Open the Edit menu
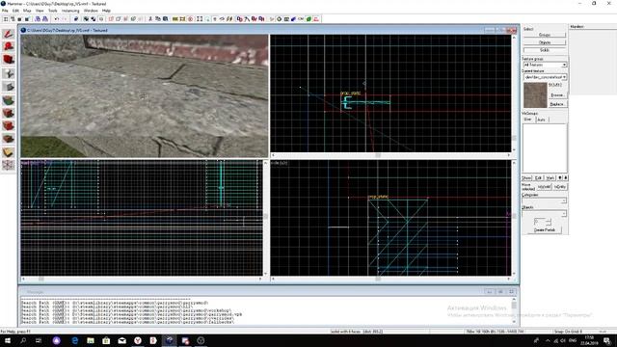 click(15, 11)
